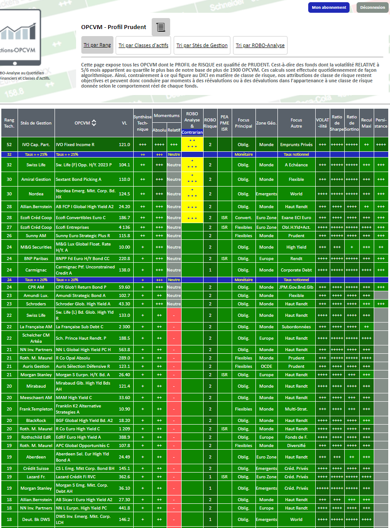Click the Stés de Gestion column header
This screenshot has height=528, width=390.
[36, 123]
